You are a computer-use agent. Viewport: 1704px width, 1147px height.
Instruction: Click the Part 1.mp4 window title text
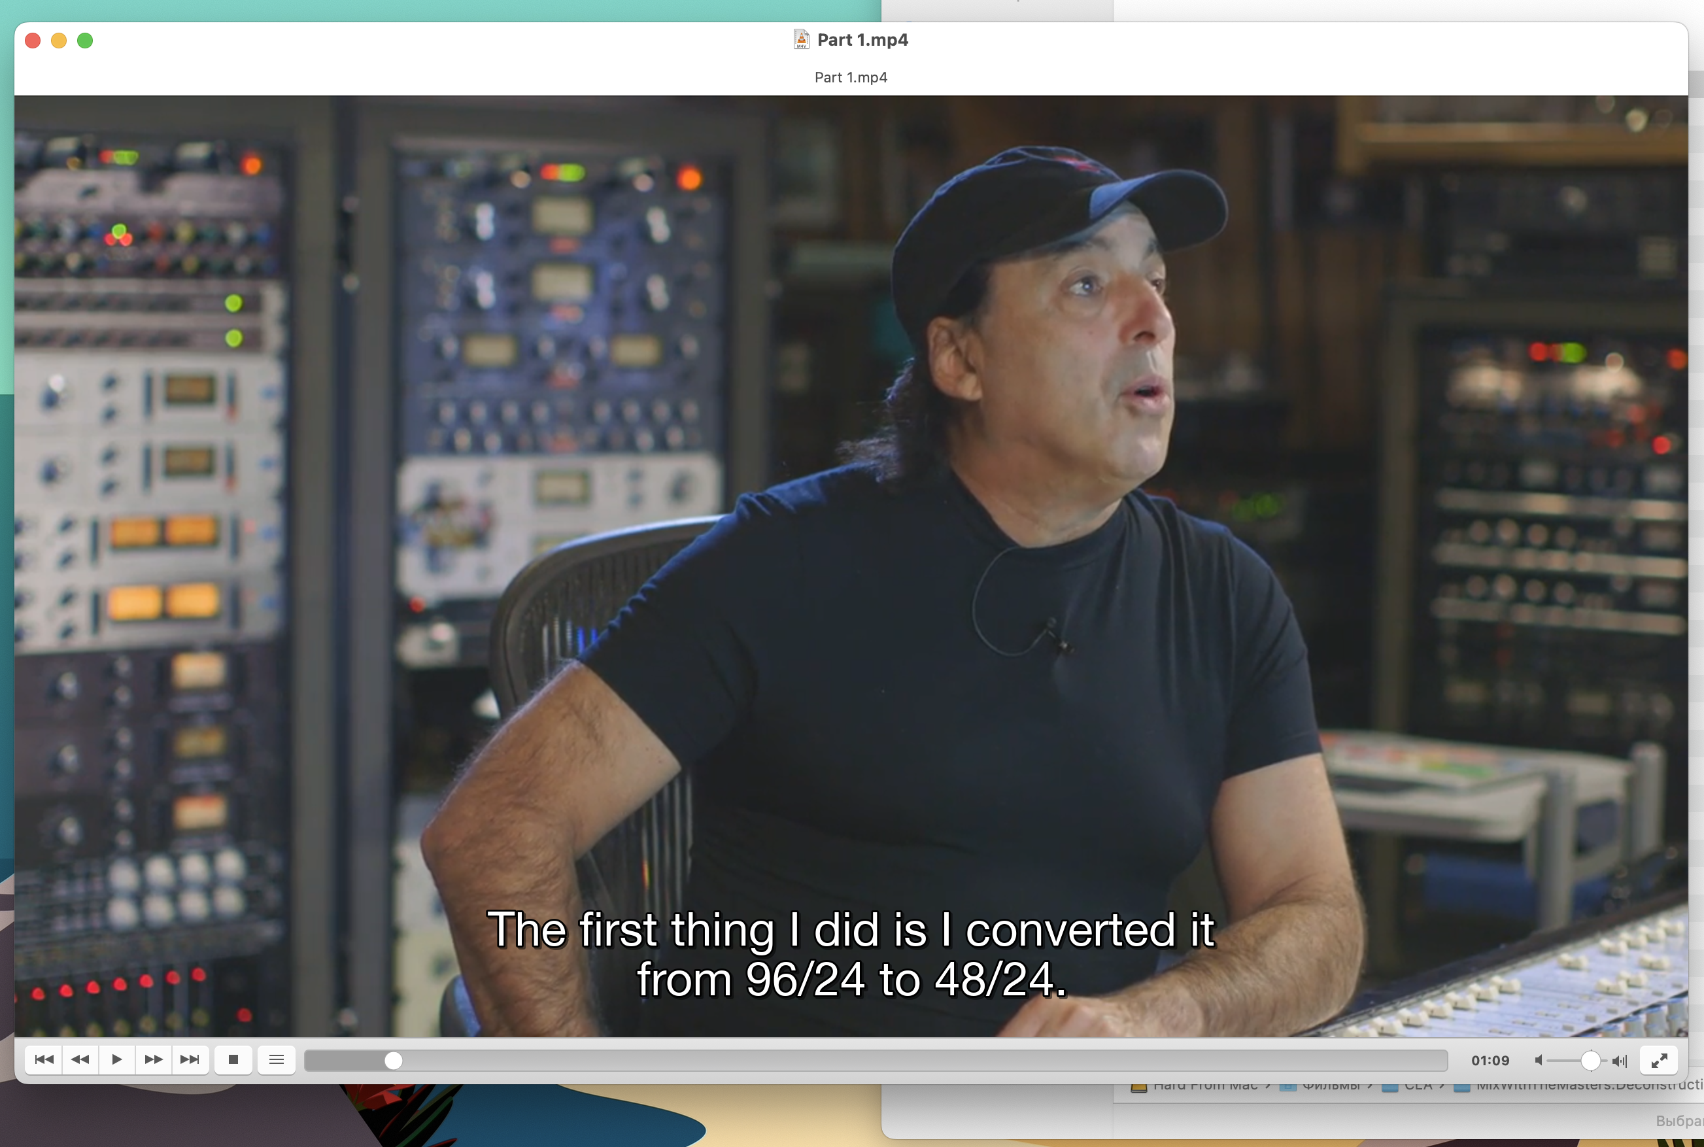pyautogui.click(x=862, y=39)
